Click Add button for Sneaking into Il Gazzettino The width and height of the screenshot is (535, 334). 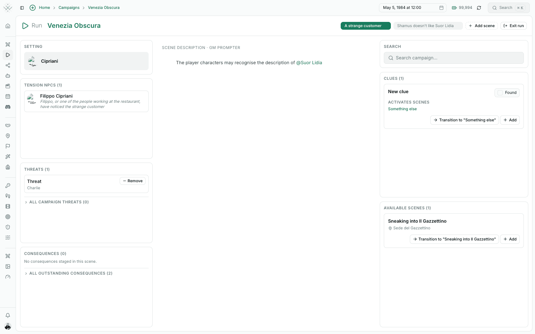510,239
